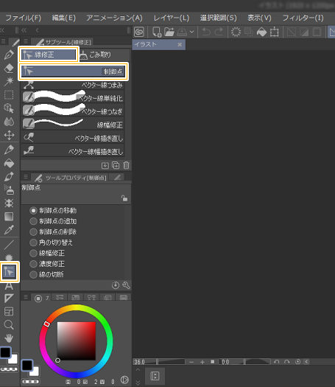Viewport: 335px width, 387px height.
Task: Click the Open file folder icon
Action: 169,32
